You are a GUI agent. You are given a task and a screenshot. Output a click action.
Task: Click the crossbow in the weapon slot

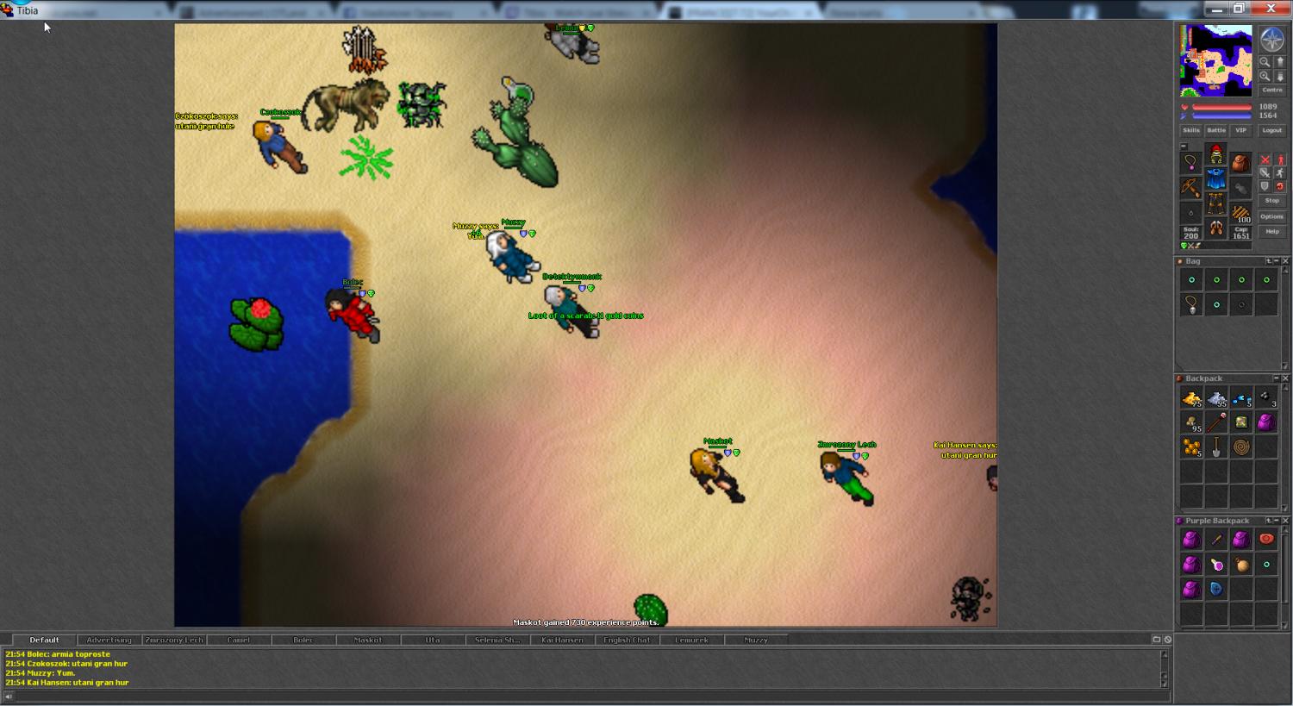1190,187
